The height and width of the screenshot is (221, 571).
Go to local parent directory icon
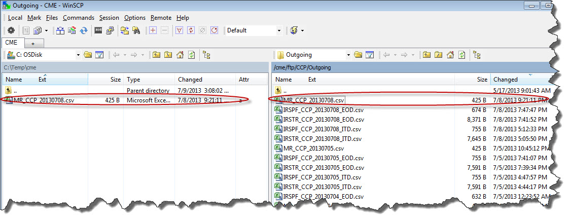(x=156, y=55)
